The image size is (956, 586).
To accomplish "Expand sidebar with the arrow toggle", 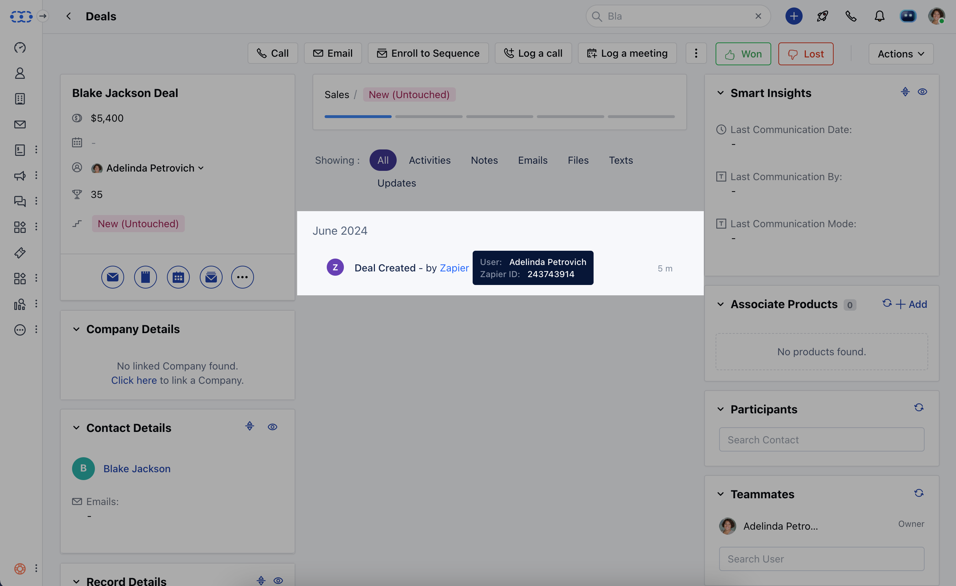I will 43,16.
